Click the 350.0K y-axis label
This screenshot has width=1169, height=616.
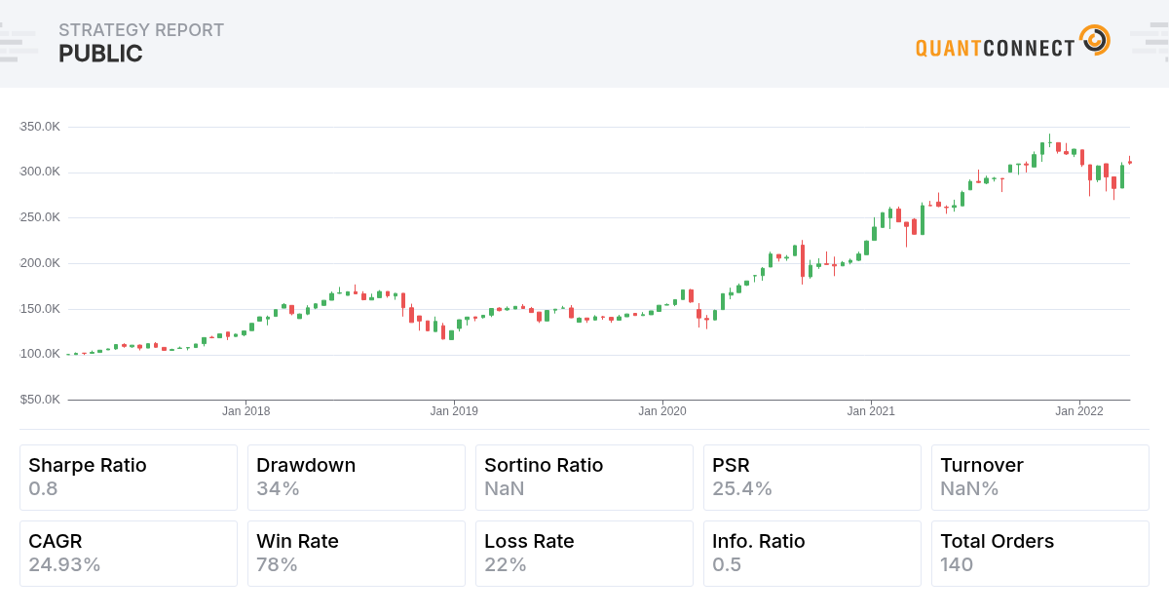(40, 127)
